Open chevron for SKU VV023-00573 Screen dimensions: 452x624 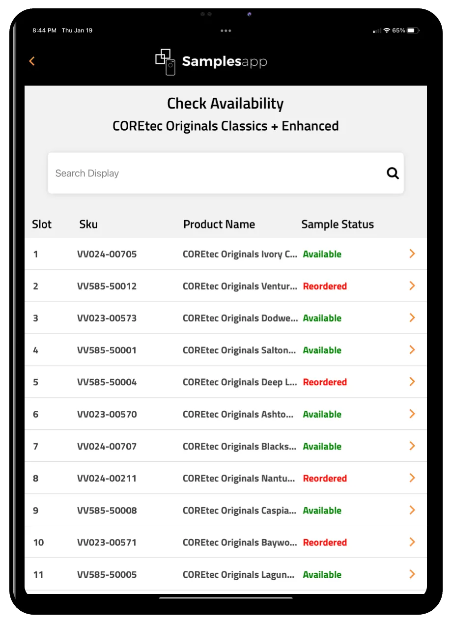412,318
